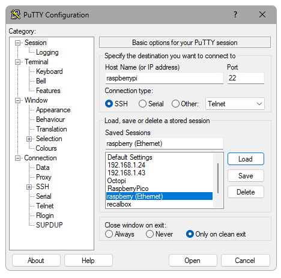
Task: Open the SUPDUP category
Action: (x=49, y=225)
